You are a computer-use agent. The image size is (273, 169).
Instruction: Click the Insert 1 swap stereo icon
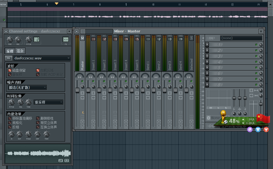tap(93, 98)
